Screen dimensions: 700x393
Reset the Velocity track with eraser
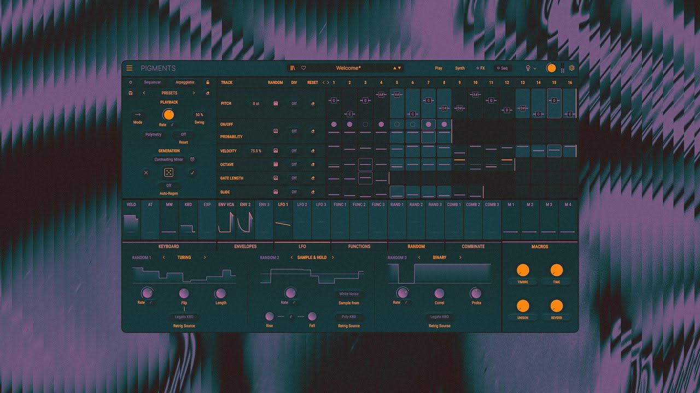point(313,151)
